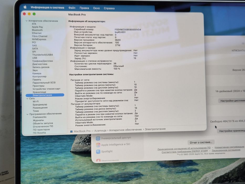Select USB in the sidebar

35,58
